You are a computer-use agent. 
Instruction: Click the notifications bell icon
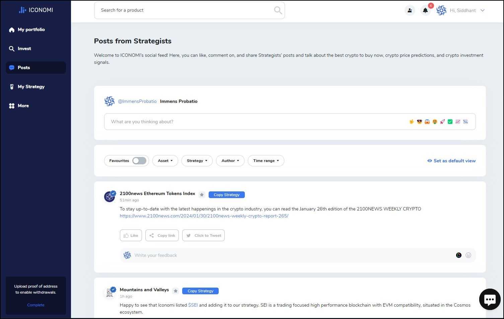(425, 10)
